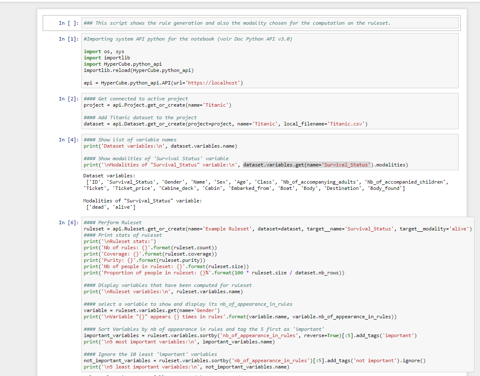Click the '#### Perform Ruleset' comment
This screenshot has width=480, height=376.
113,223
